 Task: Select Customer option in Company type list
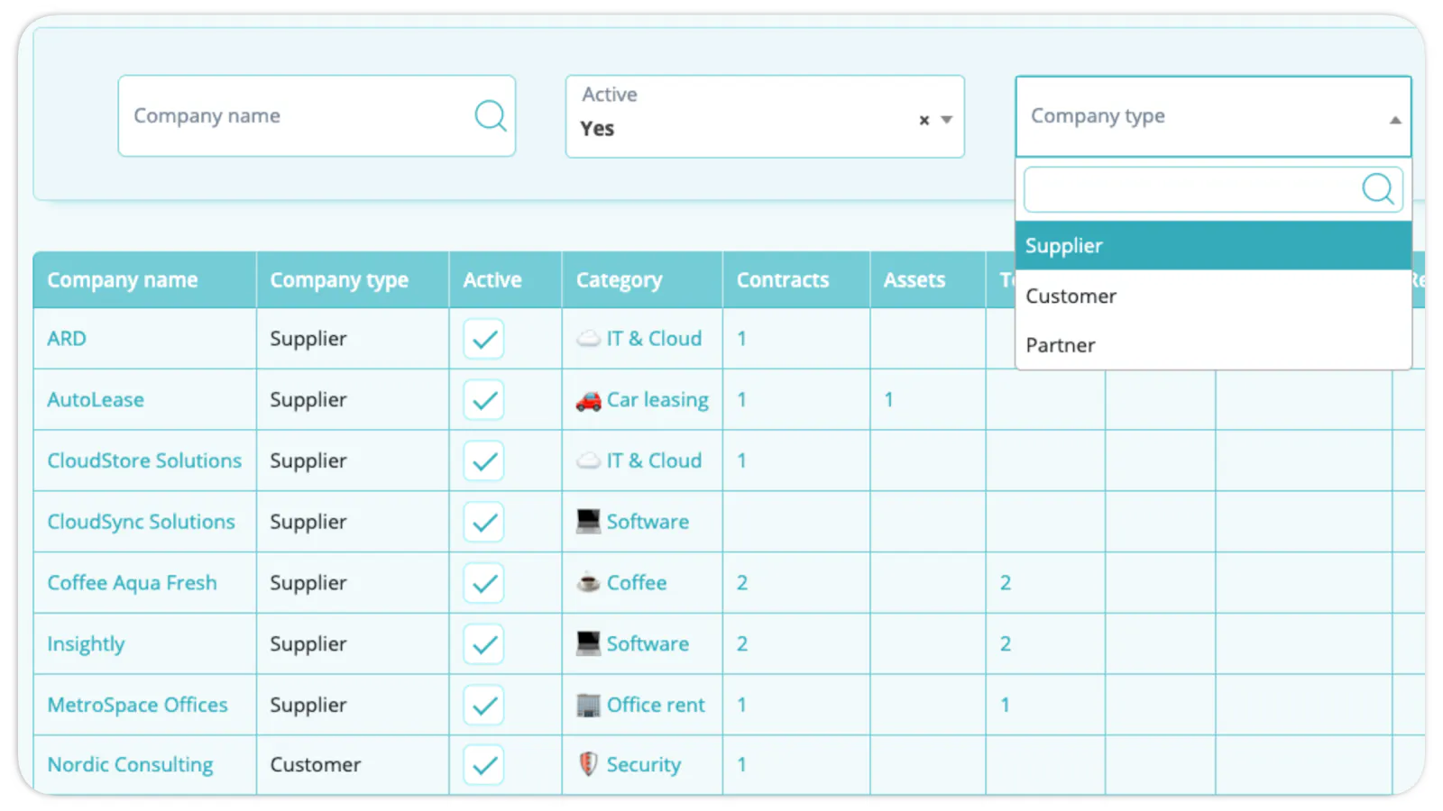(1213, 296)
